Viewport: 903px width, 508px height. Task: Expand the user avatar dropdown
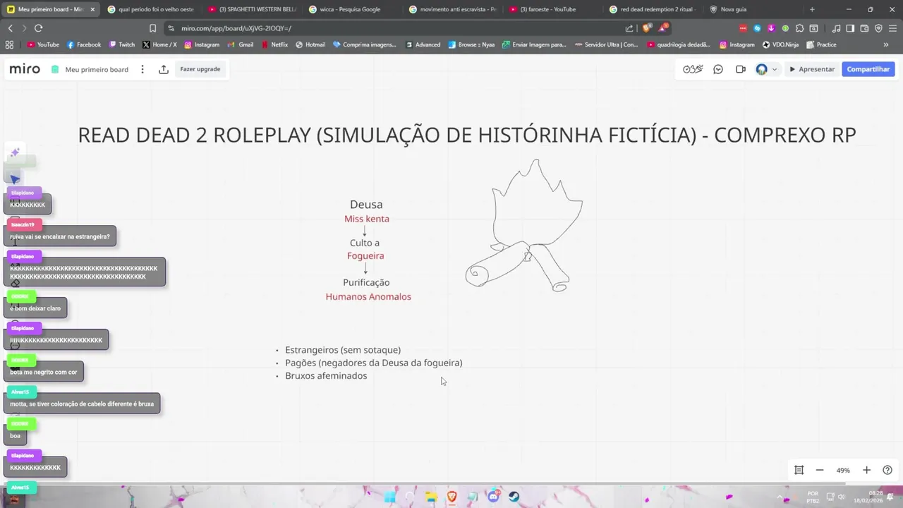coord(774,69)
